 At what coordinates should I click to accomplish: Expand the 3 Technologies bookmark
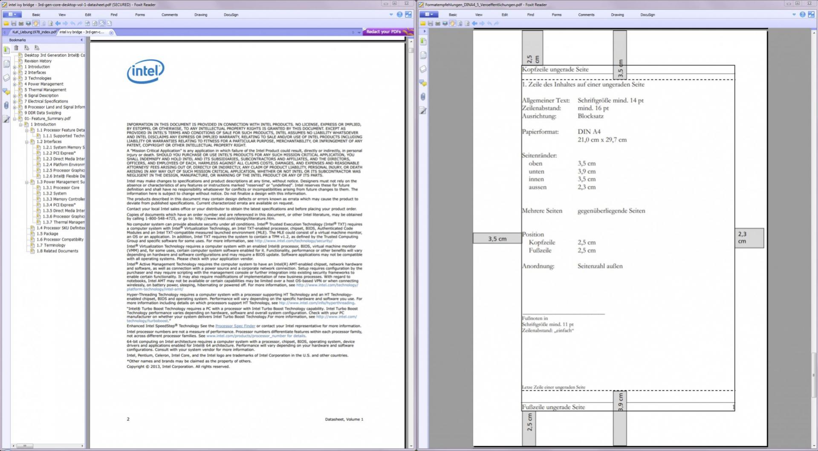coord(15,78)
